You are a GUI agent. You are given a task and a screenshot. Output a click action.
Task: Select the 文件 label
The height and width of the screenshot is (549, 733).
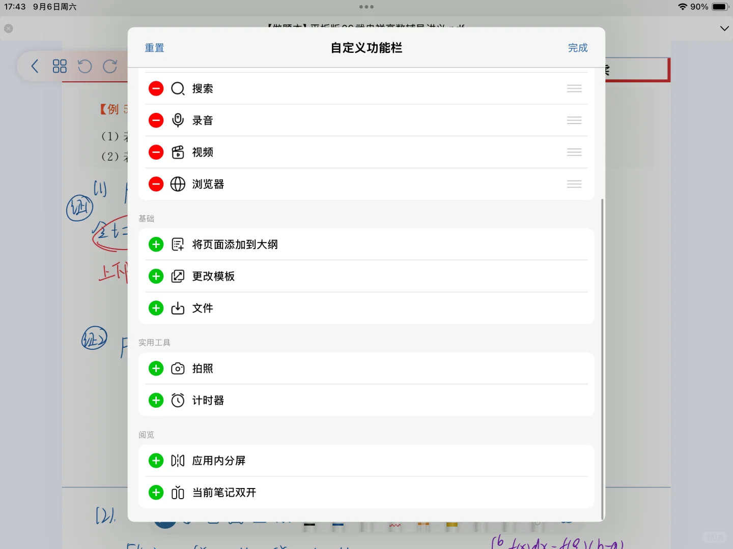pos(203,308)
